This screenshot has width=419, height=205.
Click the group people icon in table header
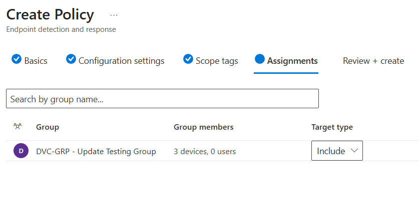tap(18, 127)
